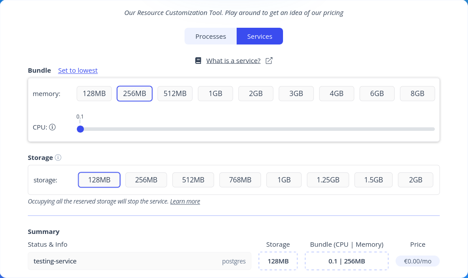
Task: Select 128MB memory option
Action: pos(94,94)
